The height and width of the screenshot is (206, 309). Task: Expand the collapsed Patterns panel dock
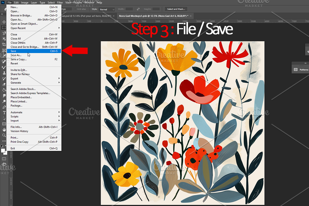tap(305, 63)
